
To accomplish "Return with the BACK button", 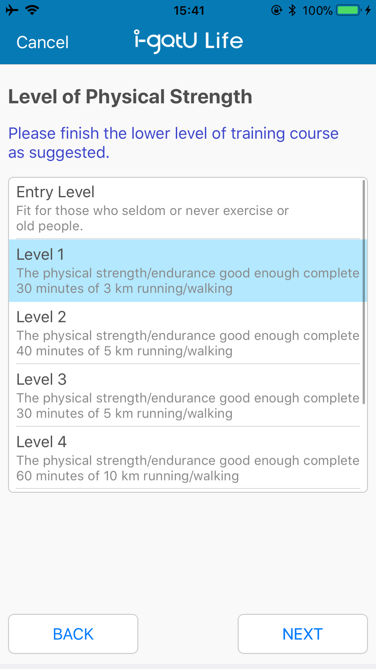I will [73, 634].
